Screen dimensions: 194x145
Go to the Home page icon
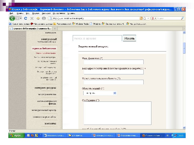tap(38, 18)
